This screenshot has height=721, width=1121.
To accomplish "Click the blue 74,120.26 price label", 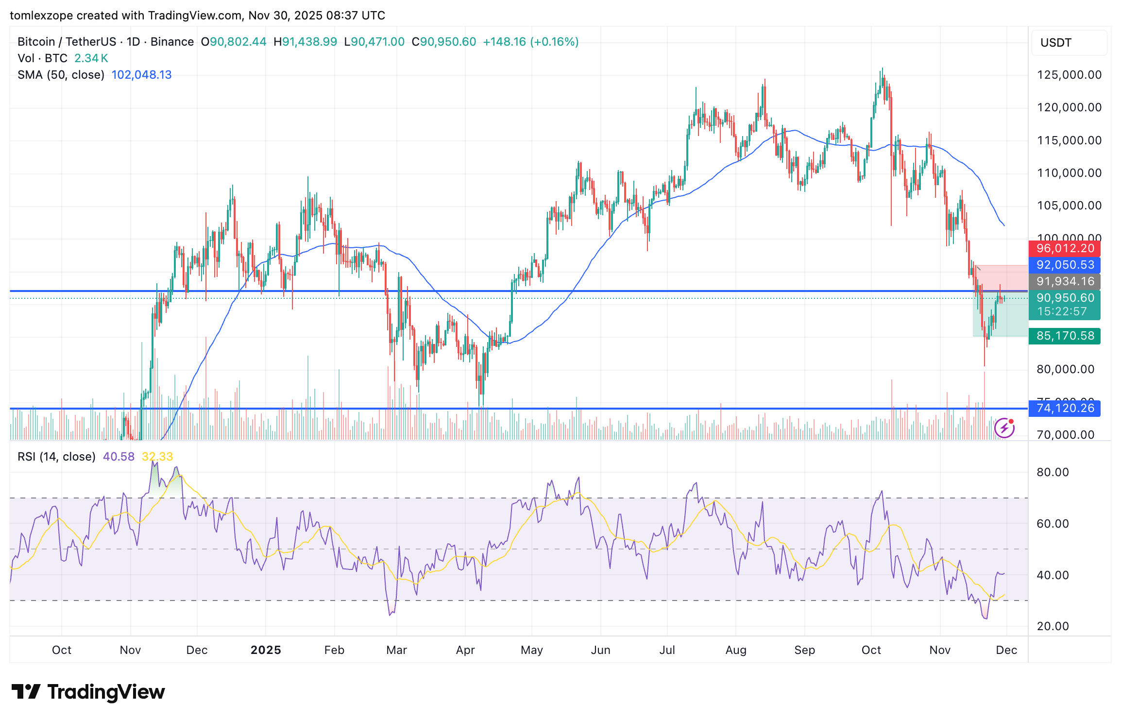I will click(x=1064, y=408).
